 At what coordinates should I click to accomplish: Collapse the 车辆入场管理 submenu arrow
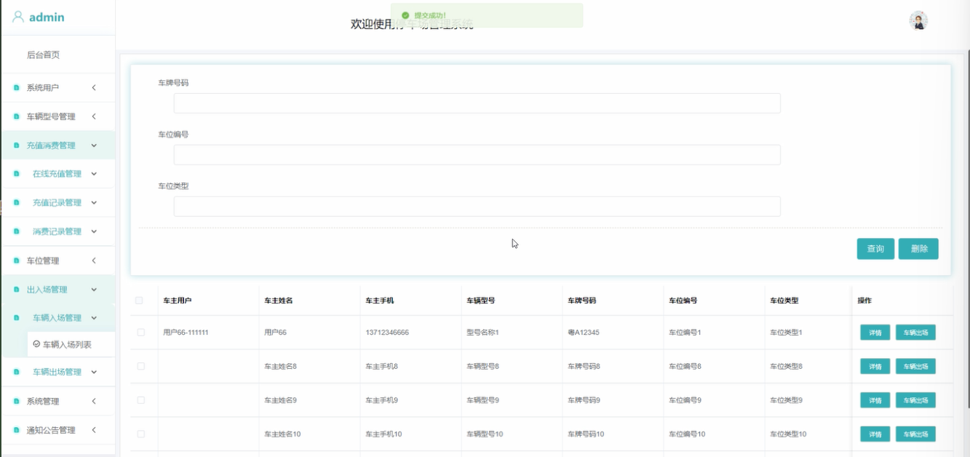94,318
